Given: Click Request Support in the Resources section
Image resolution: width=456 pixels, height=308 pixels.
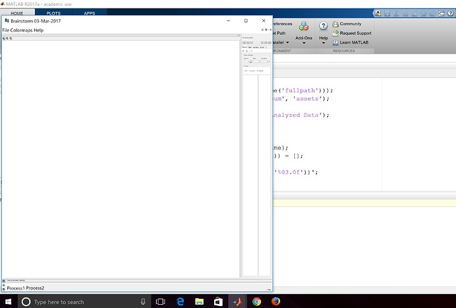Looking at the screenshot, I should tap(355, 33).
